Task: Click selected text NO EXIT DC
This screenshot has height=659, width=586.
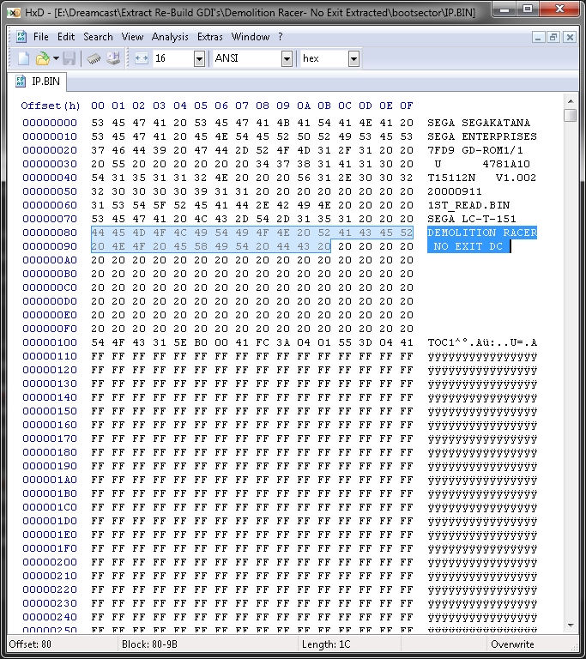Action: coord(468,246)
